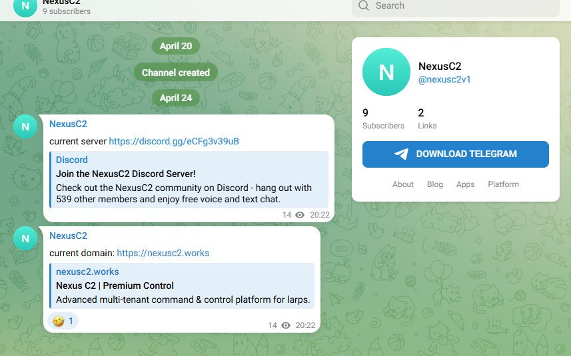This screenshot has width=571, height=356.
Task: Click the search magnifier icon
Action: coord(363,5)
